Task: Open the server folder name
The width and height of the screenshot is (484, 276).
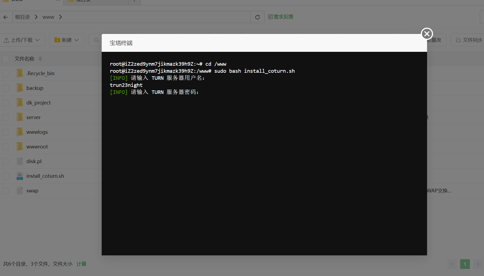Action: [x=33, y=118]
